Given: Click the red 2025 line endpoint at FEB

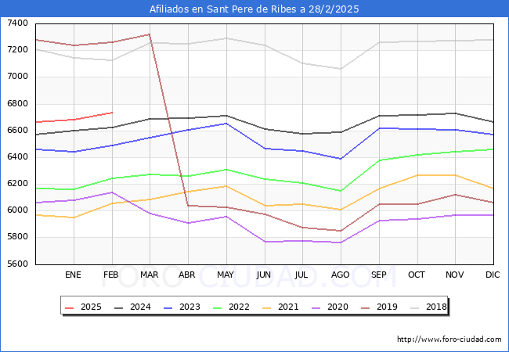Looking at the screenshot, I should [x=112, y=113].
